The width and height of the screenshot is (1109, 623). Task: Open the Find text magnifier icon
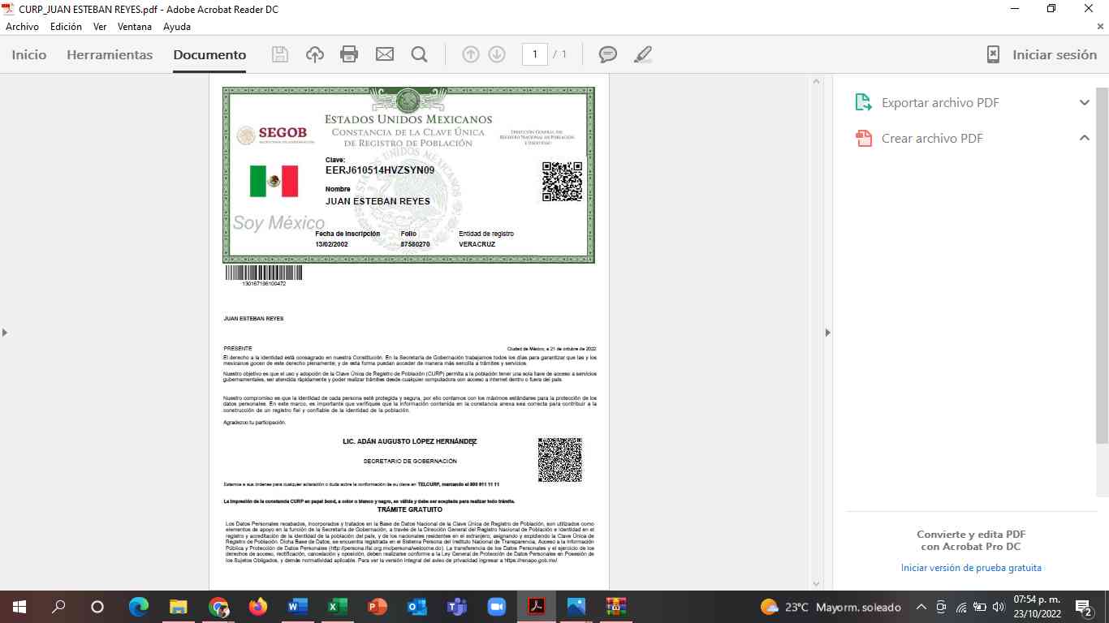pos(419,54)
